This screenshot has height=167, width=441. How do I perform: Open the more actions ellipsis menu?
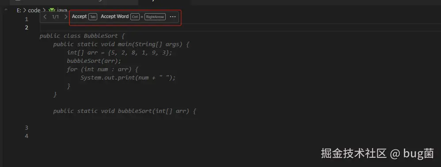tap(173, 17)
